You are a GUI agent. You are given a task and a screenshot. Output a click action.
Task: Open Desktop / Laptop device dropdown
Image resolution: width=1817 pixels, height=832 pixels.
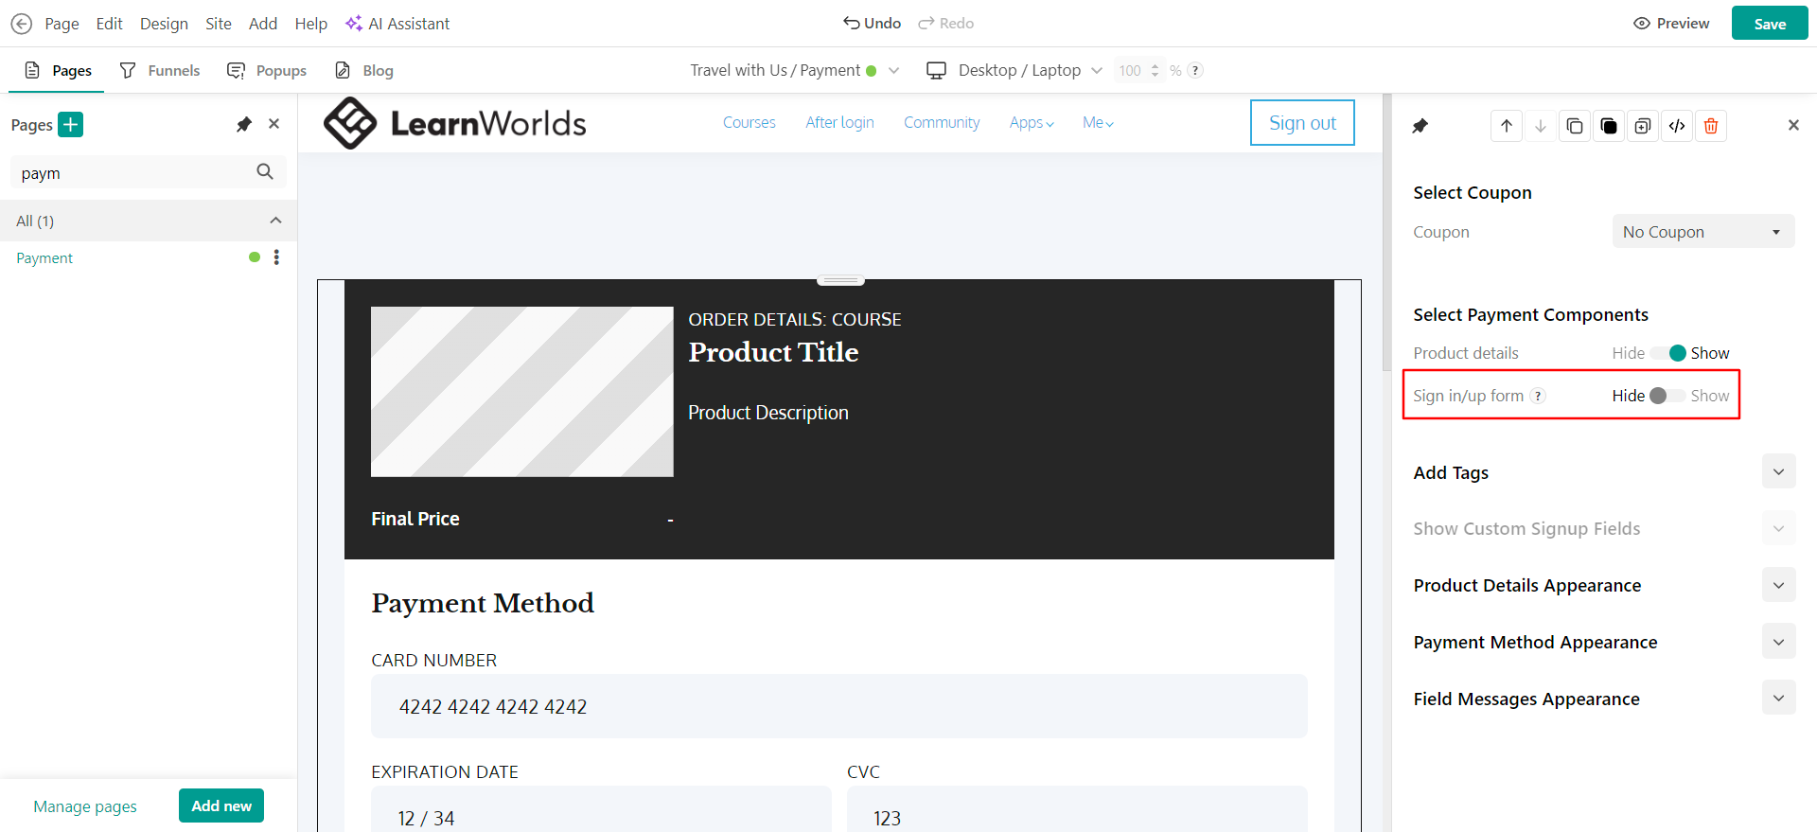[x=1014, y=70]
